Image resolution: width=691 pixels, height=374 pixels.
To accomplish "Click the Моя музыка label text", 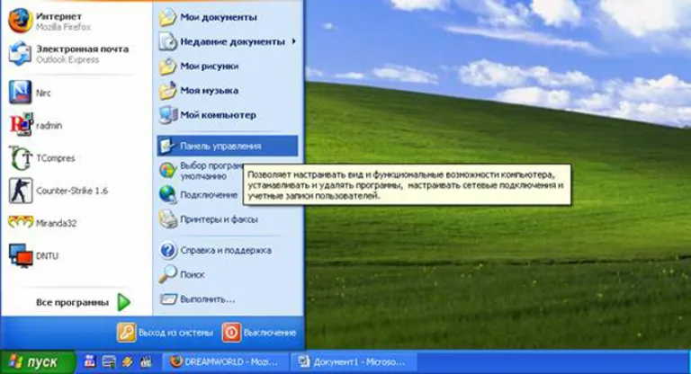I will [x=210, y=90].
